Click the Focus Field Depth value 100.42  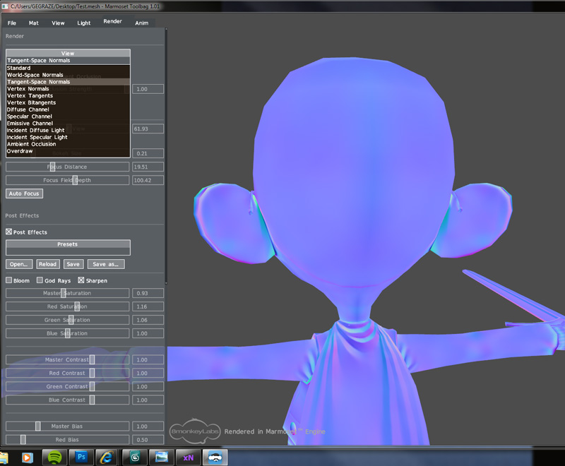148,180
